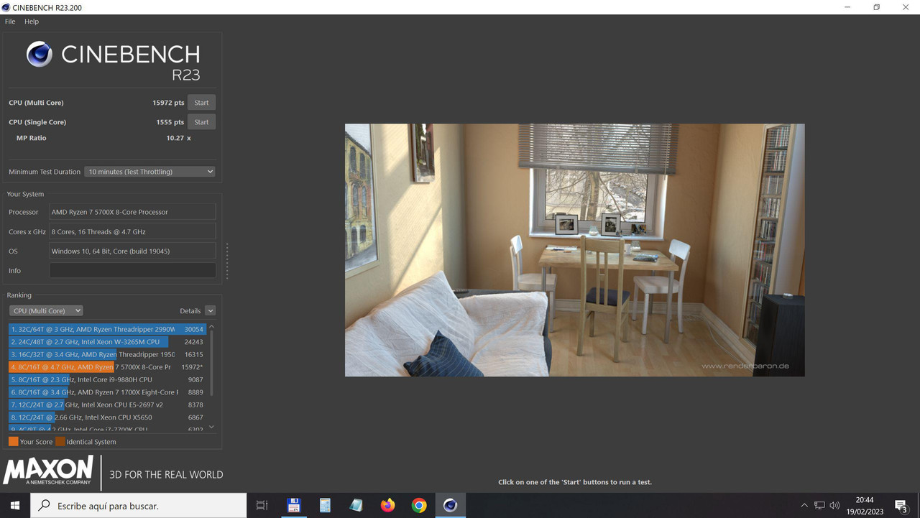Open the Windows Start menu
The width and height of the screenshot is (920, 518).
(14, 506)
